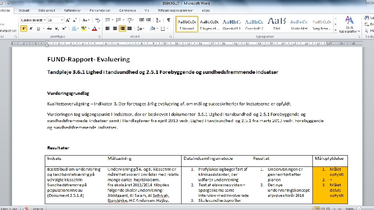Screen dimensions: 374x210
Task: Click the Text Effects icon
Action: (x=74, y=28)
